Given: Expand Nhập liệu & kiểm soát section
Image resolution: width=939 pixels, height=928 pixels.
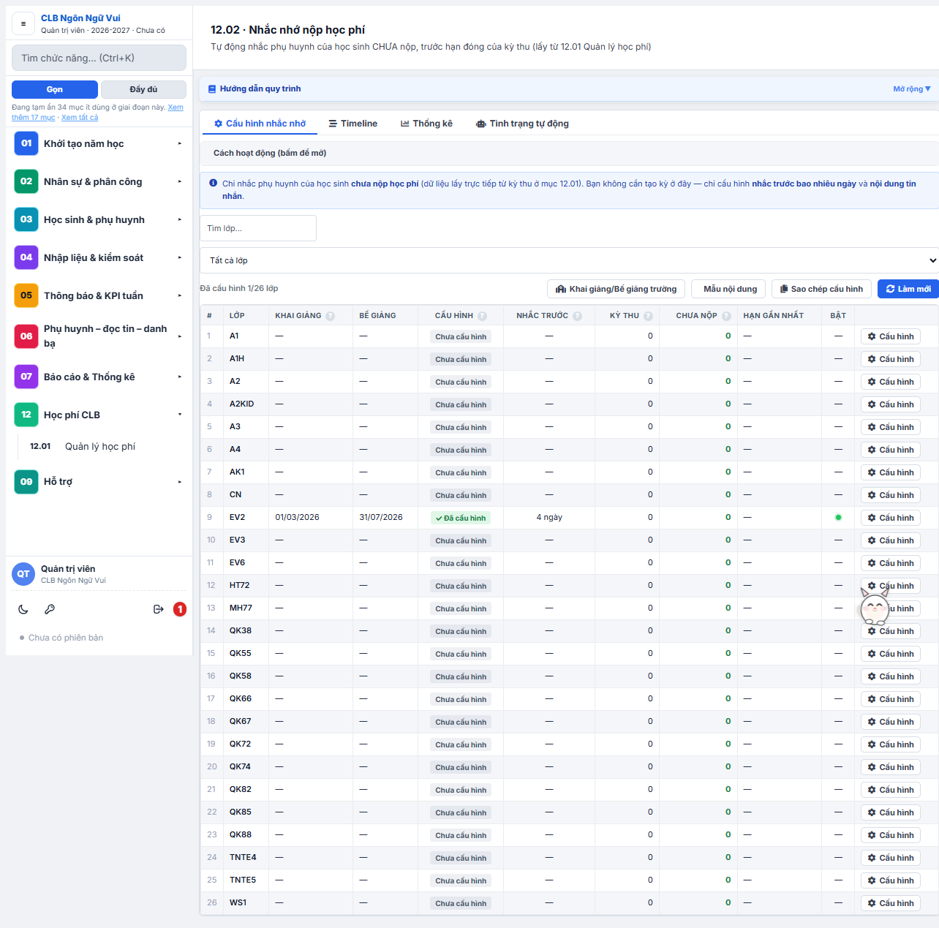Looking at the screenshot, I should pos(99,257).
